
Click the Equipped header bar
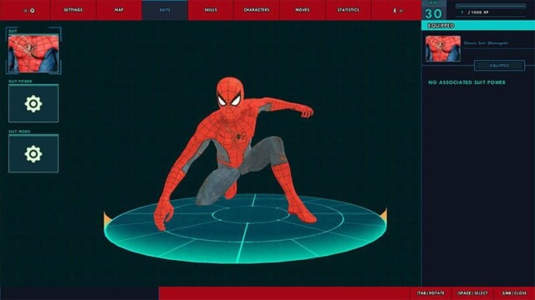pyautogui.click(x=478, y=26)
